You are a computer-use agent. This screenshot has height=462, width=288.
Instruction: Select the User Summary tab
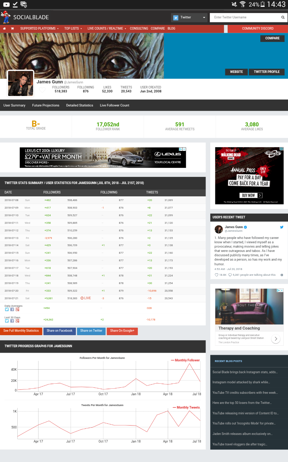[14, 105]
